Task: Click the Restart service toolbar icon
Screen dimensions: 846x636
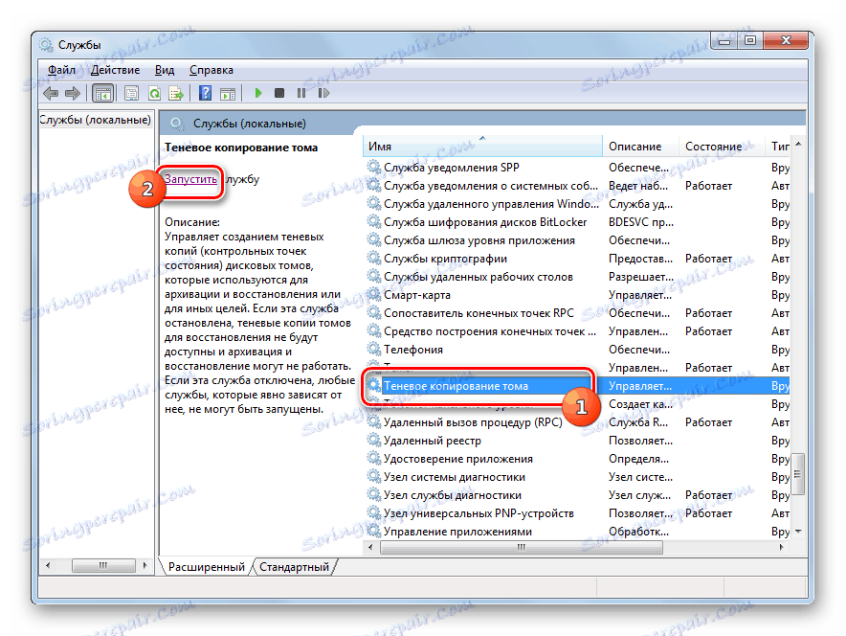Action: click(x=323, y=94)
